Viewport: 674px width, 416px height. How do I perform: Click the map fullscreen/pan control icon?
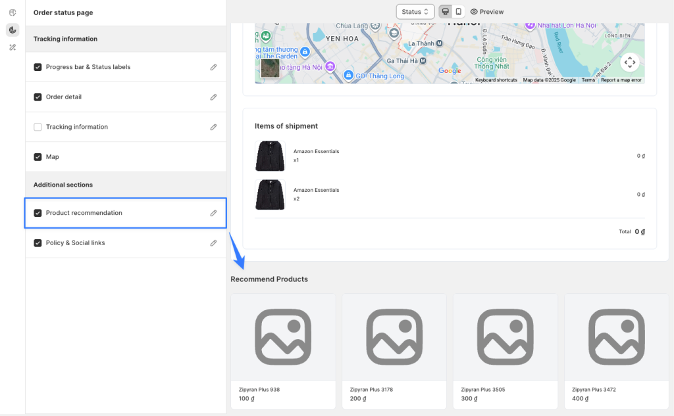point(630,62)
